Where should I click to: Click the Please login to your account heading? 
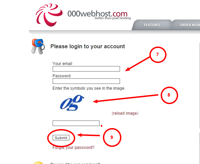(88, 46)
